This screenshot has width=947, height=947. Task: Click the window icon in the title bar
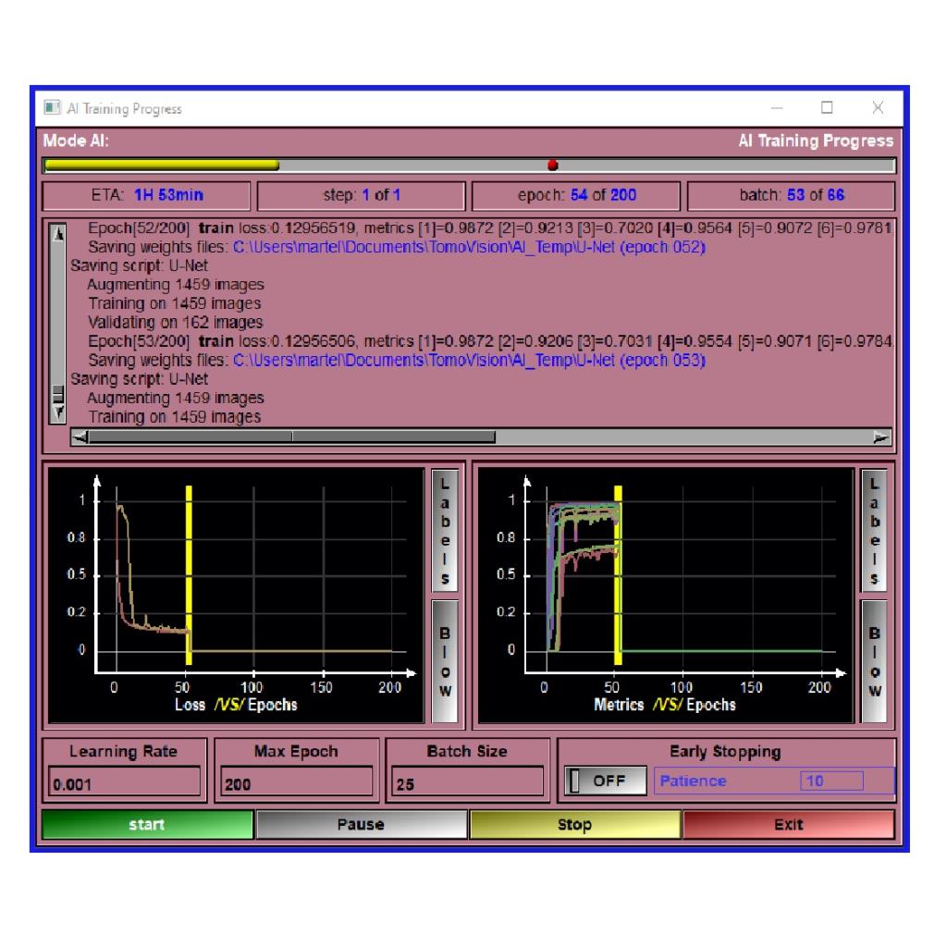(x=52, y=108)
